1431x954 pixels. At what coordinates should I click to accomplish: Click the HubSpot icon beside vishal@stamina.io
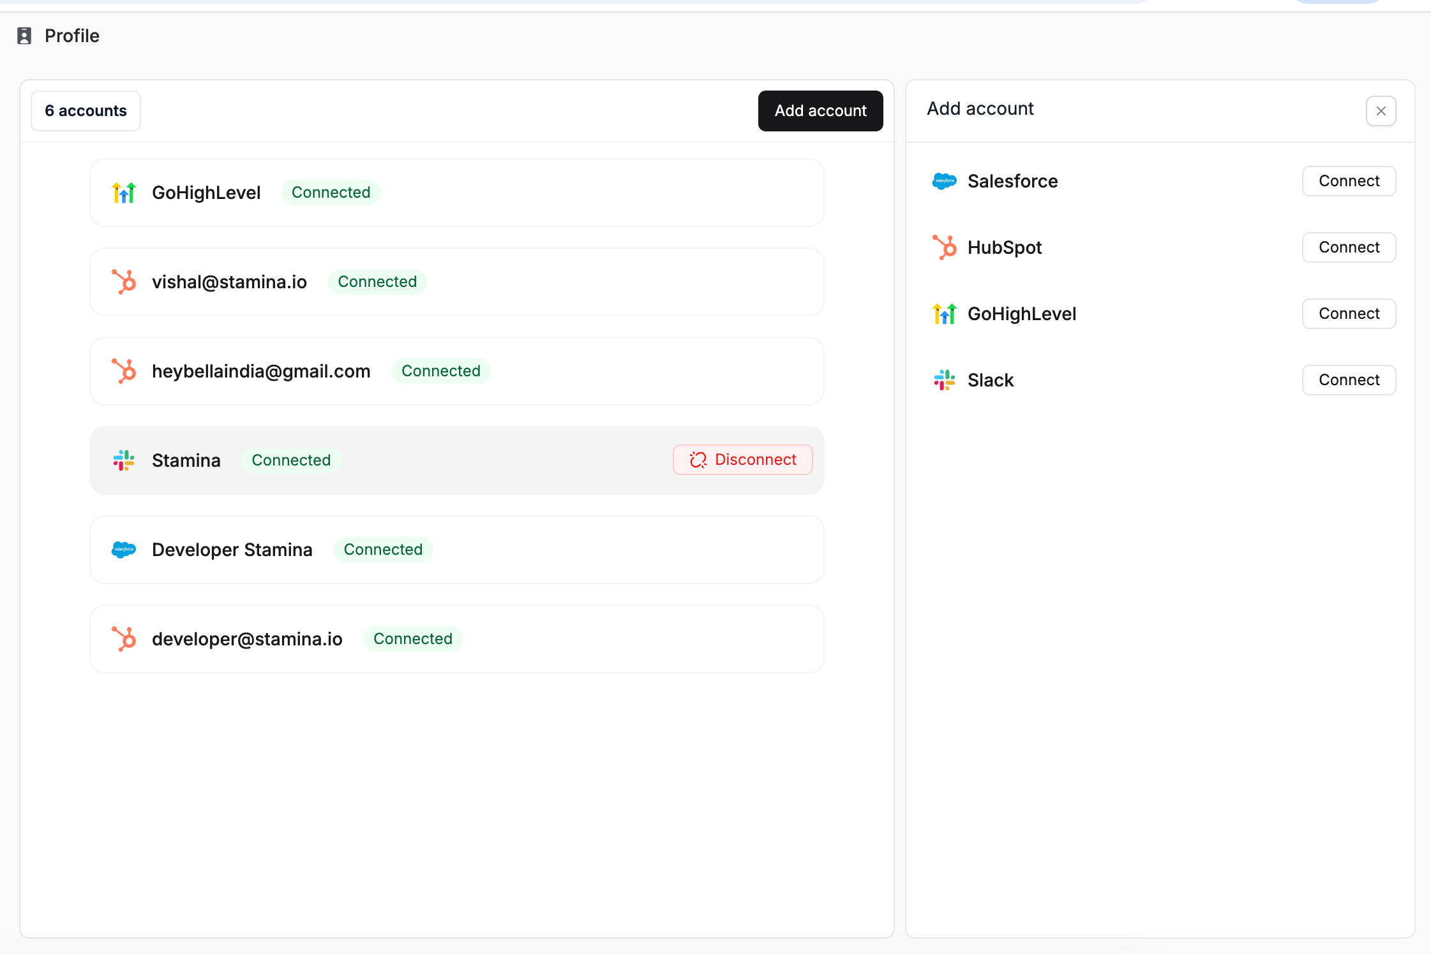(x=124, y=282)
